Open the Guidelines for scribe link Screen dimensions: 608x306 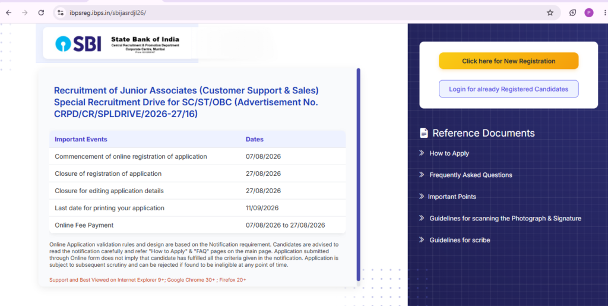coord(460,240)
